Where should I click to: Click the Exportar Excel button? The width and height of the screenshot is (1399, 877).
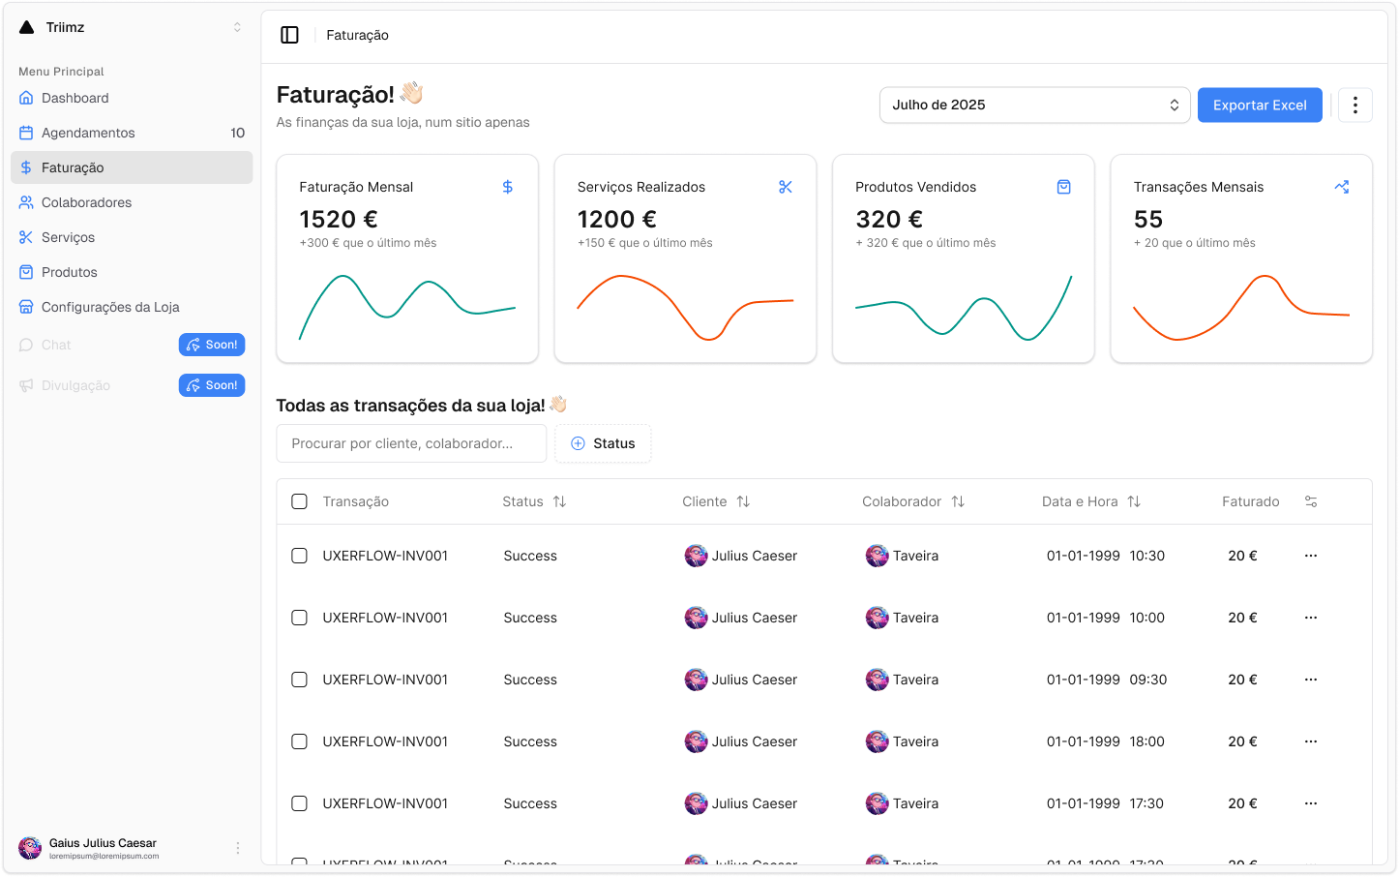point(1259,106)
